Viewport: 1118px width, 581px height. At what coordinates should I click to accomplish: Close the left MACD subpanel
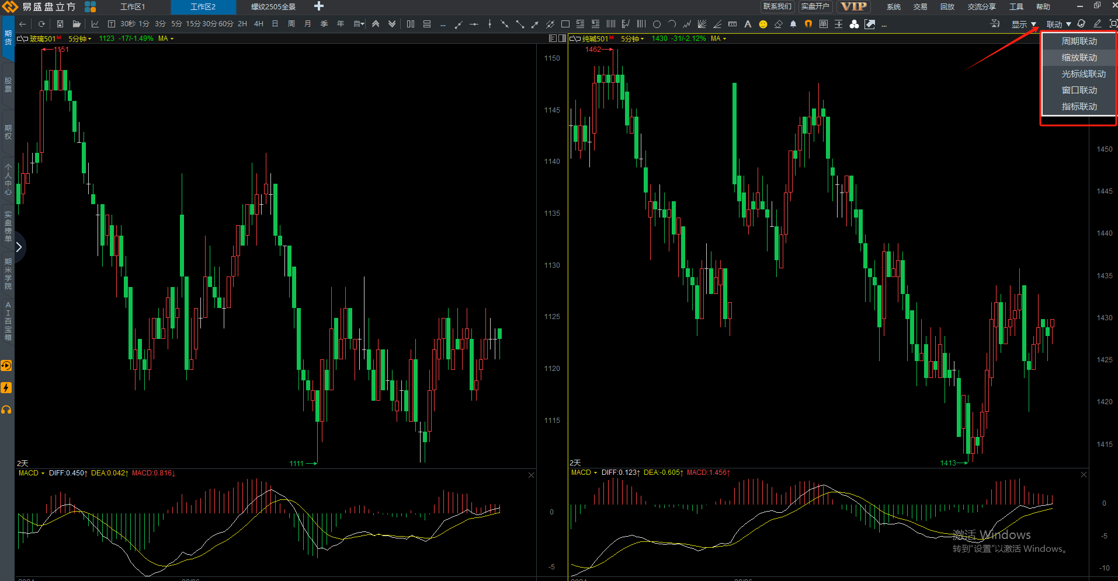click(x=531, y=475)
